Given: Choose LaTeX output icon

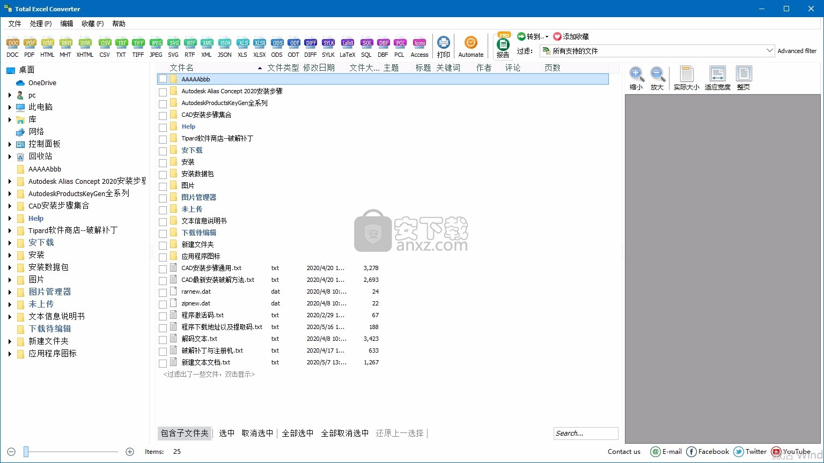Looking at the screenshot, I should [x=348, y=47].
